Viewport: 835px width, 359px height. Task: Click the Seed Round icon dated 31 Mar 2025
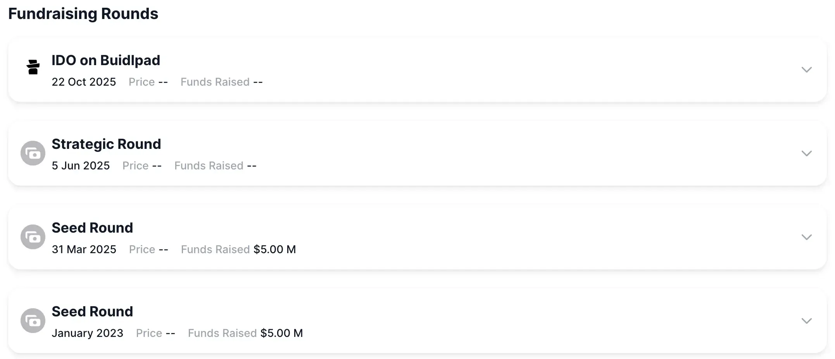point(33,236)
